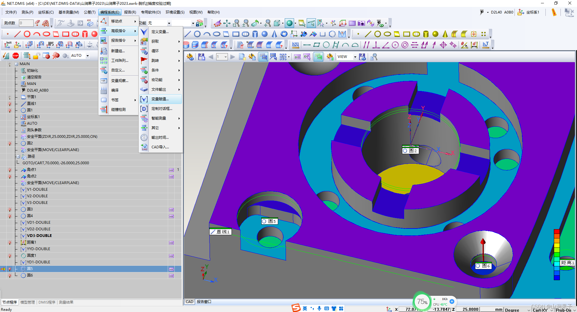The image size is (577, 312).
Task: Click the 碰撞检测 menu entry
Action: coord(118,110)
